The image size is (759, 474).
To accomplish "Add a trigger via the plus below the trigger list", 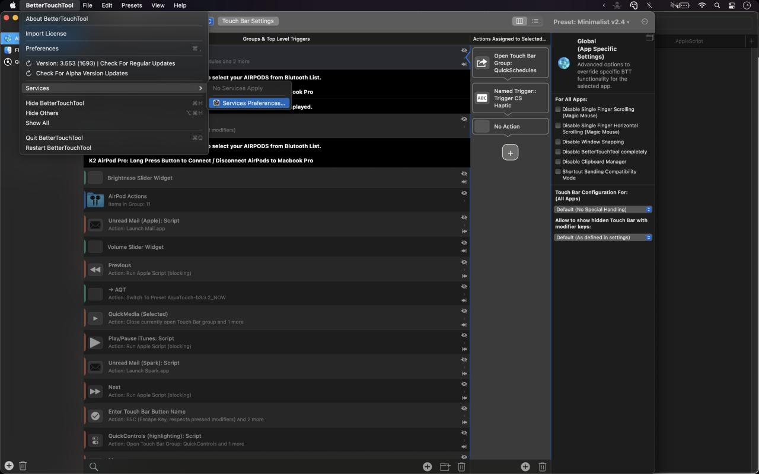I will (x=427, y=467).
